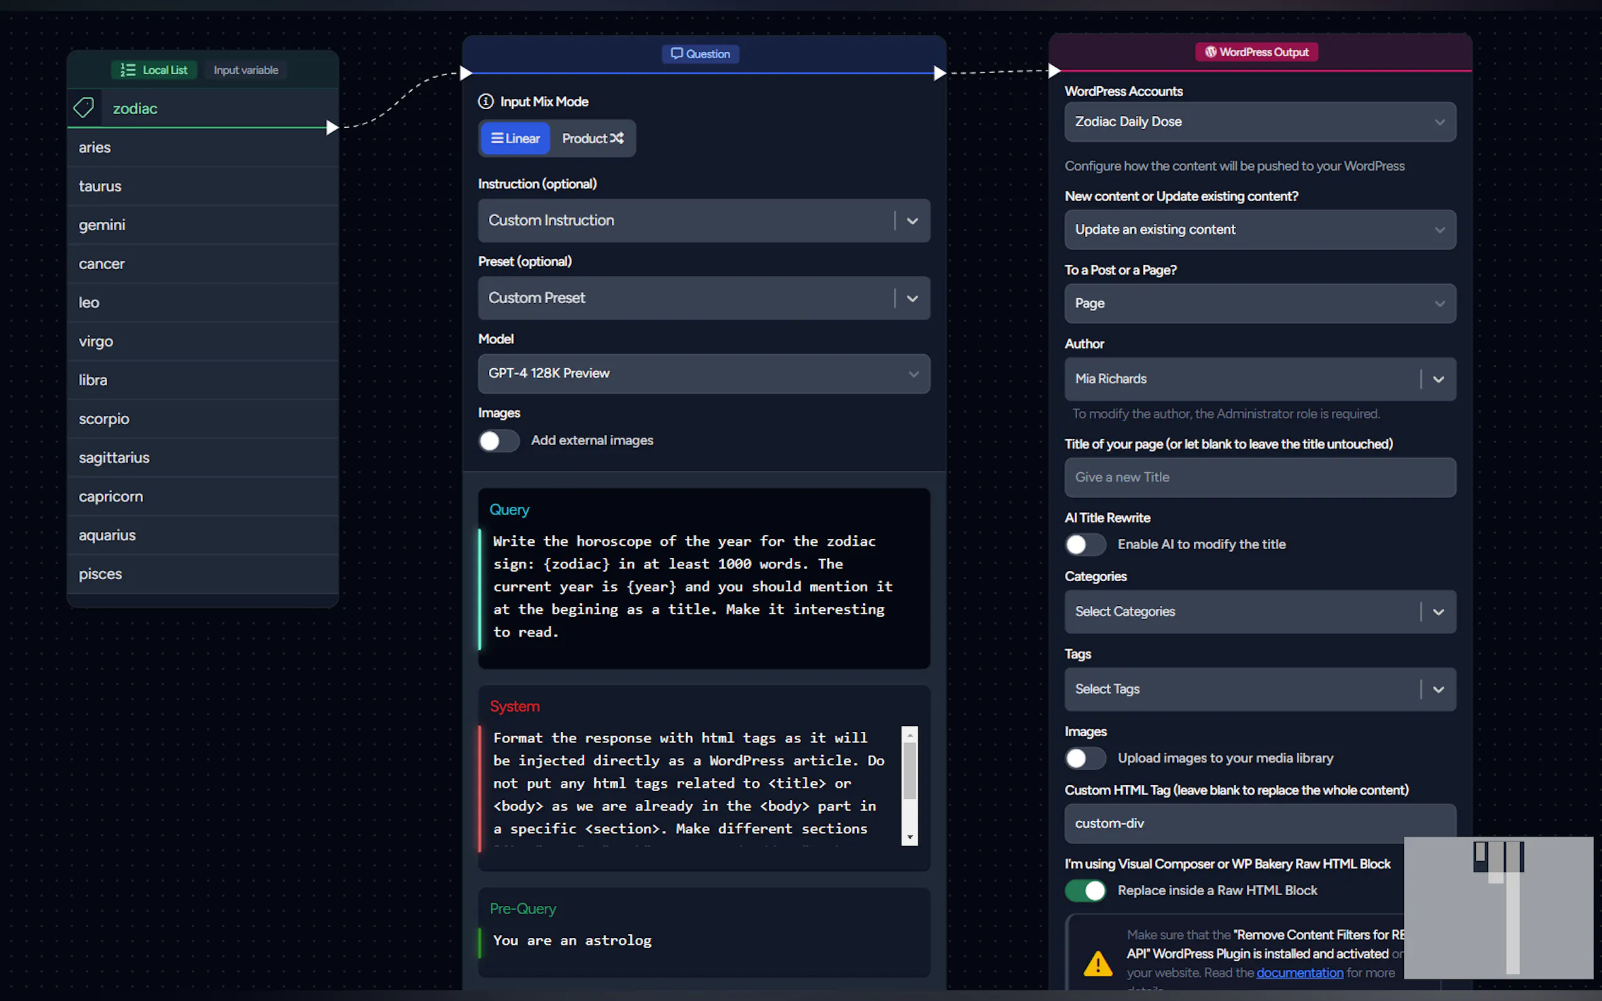
Task: Switch to Product mix mode
Action: click(x=593, y=139)
